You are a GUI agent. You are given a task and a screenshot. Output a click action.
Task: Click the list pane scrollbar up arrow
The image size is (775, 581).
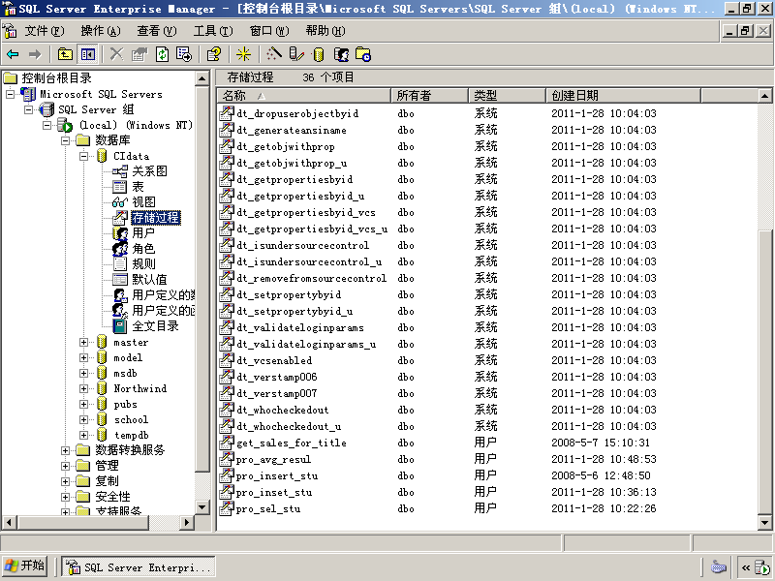[x=764, y=96]
